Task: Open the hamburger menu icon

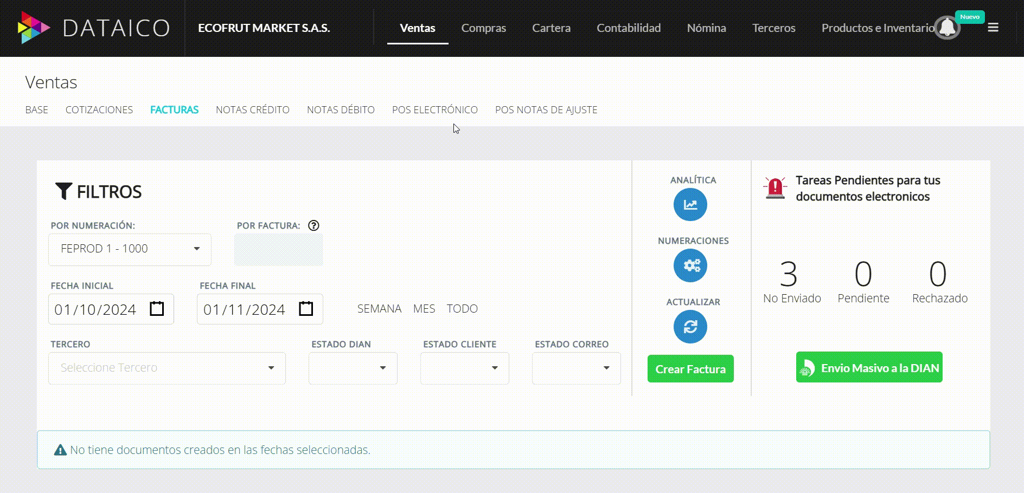Action: pyautogui.click(x=993, y=28)
